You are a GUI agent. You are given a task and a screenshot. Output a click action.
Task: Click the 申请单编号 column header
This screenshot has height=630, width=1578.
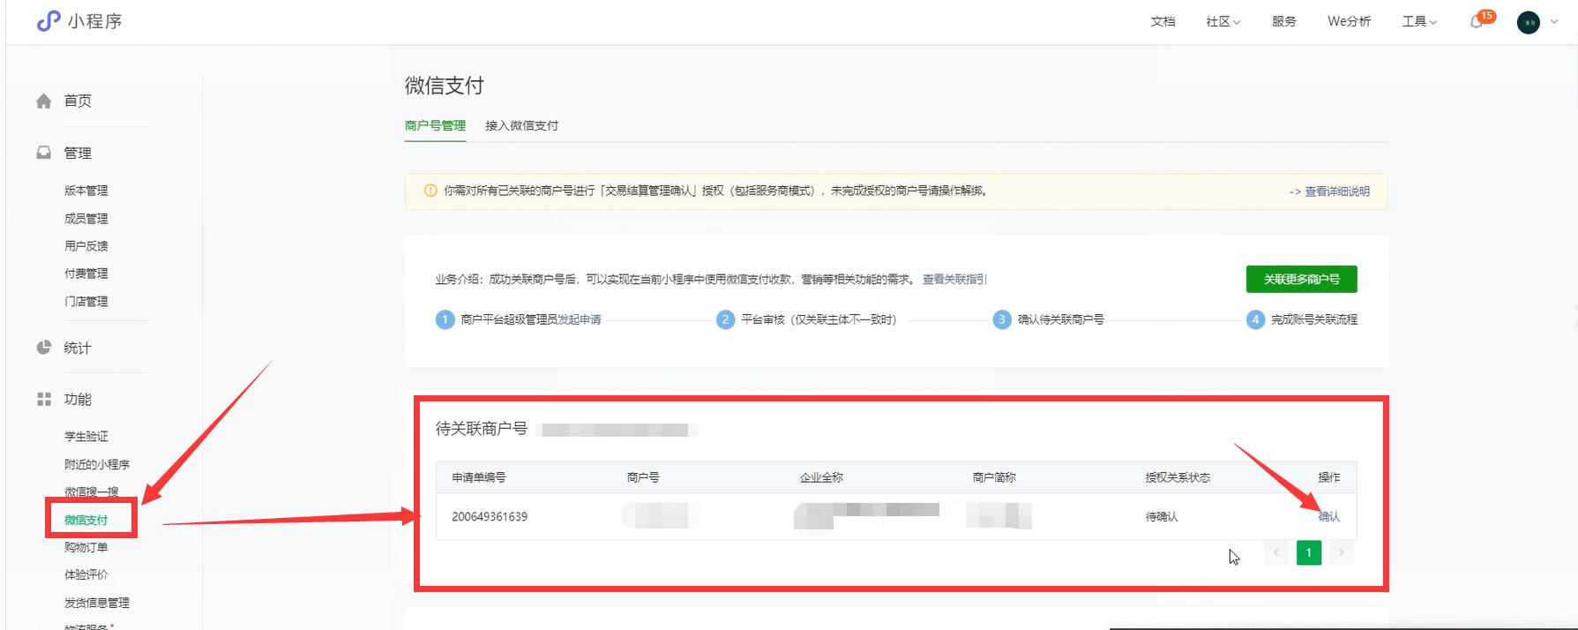pyautogui.click(x=479, y=477)
